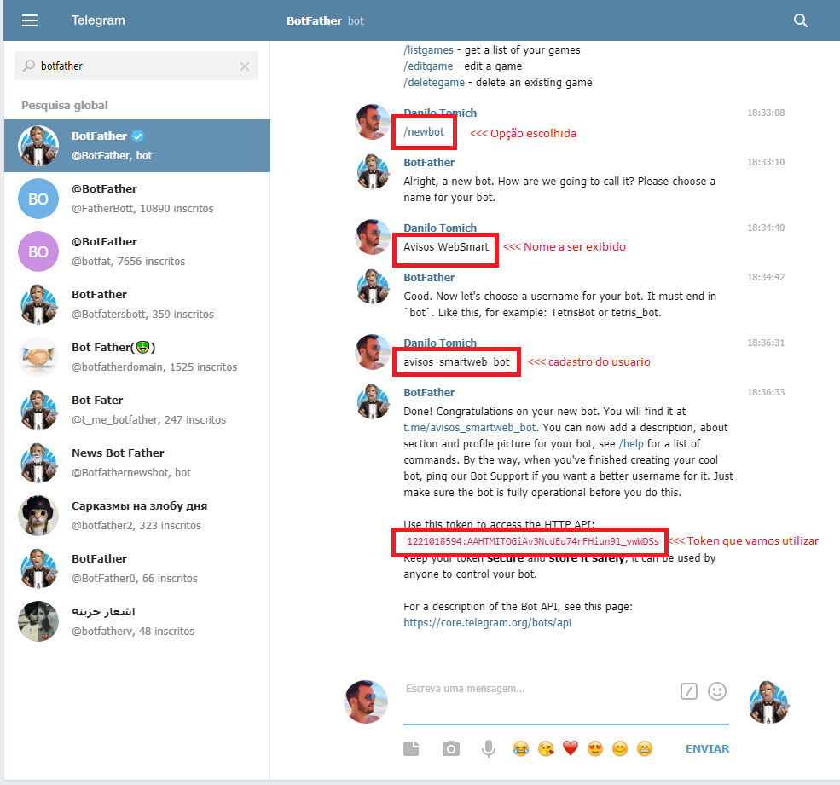The image size is (840, 785).
Task: Insert the grinning face emoji
Action: tap(645, 748)
